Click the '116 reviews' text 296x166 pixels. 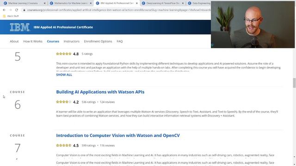click(107, 146)
